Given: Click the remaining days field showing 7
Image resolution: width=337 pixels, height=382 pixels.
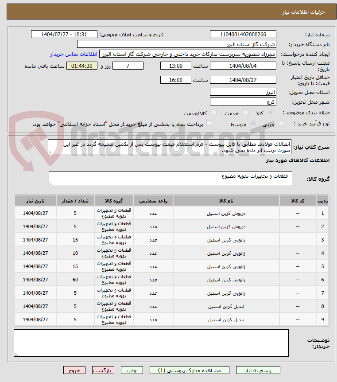Looking at the screenshot, I should pos(128,66).
